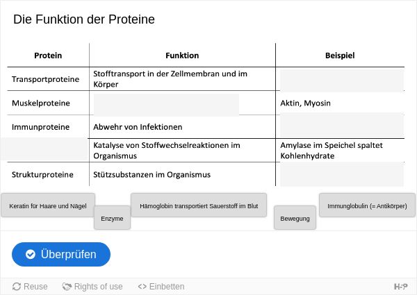417x295 pixels.
Task: Click the empty Beispiel box for Immunproteine
Action: [342, 125]
